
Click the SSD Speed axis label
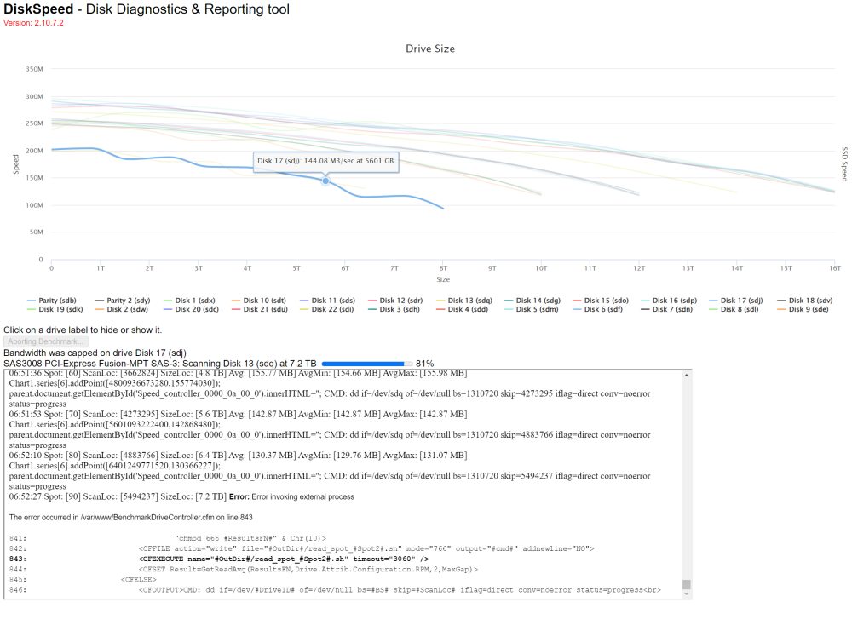pos(844,164)
